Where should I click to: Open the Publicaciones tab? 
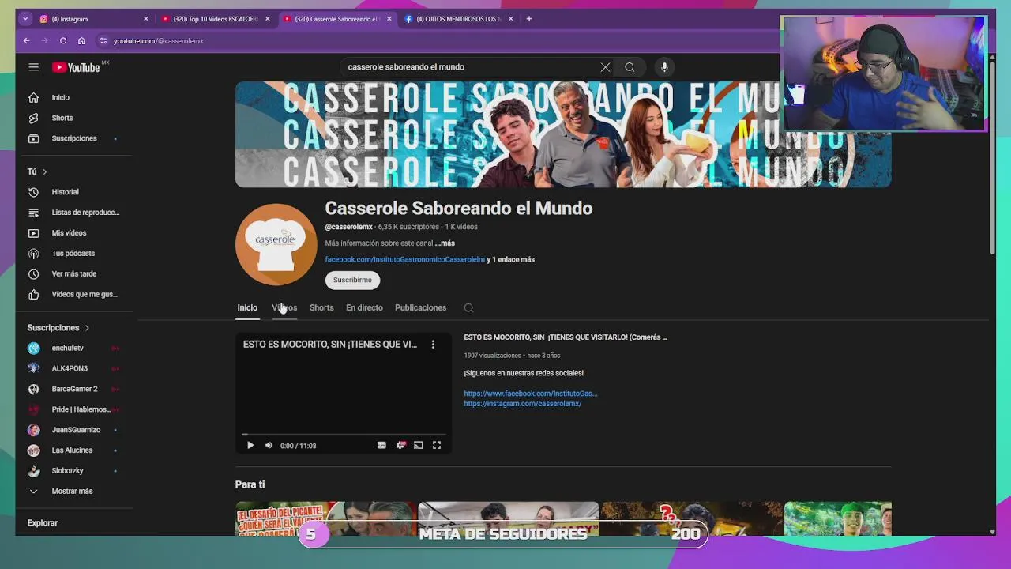pyautogui.click(x=420, y=308)
